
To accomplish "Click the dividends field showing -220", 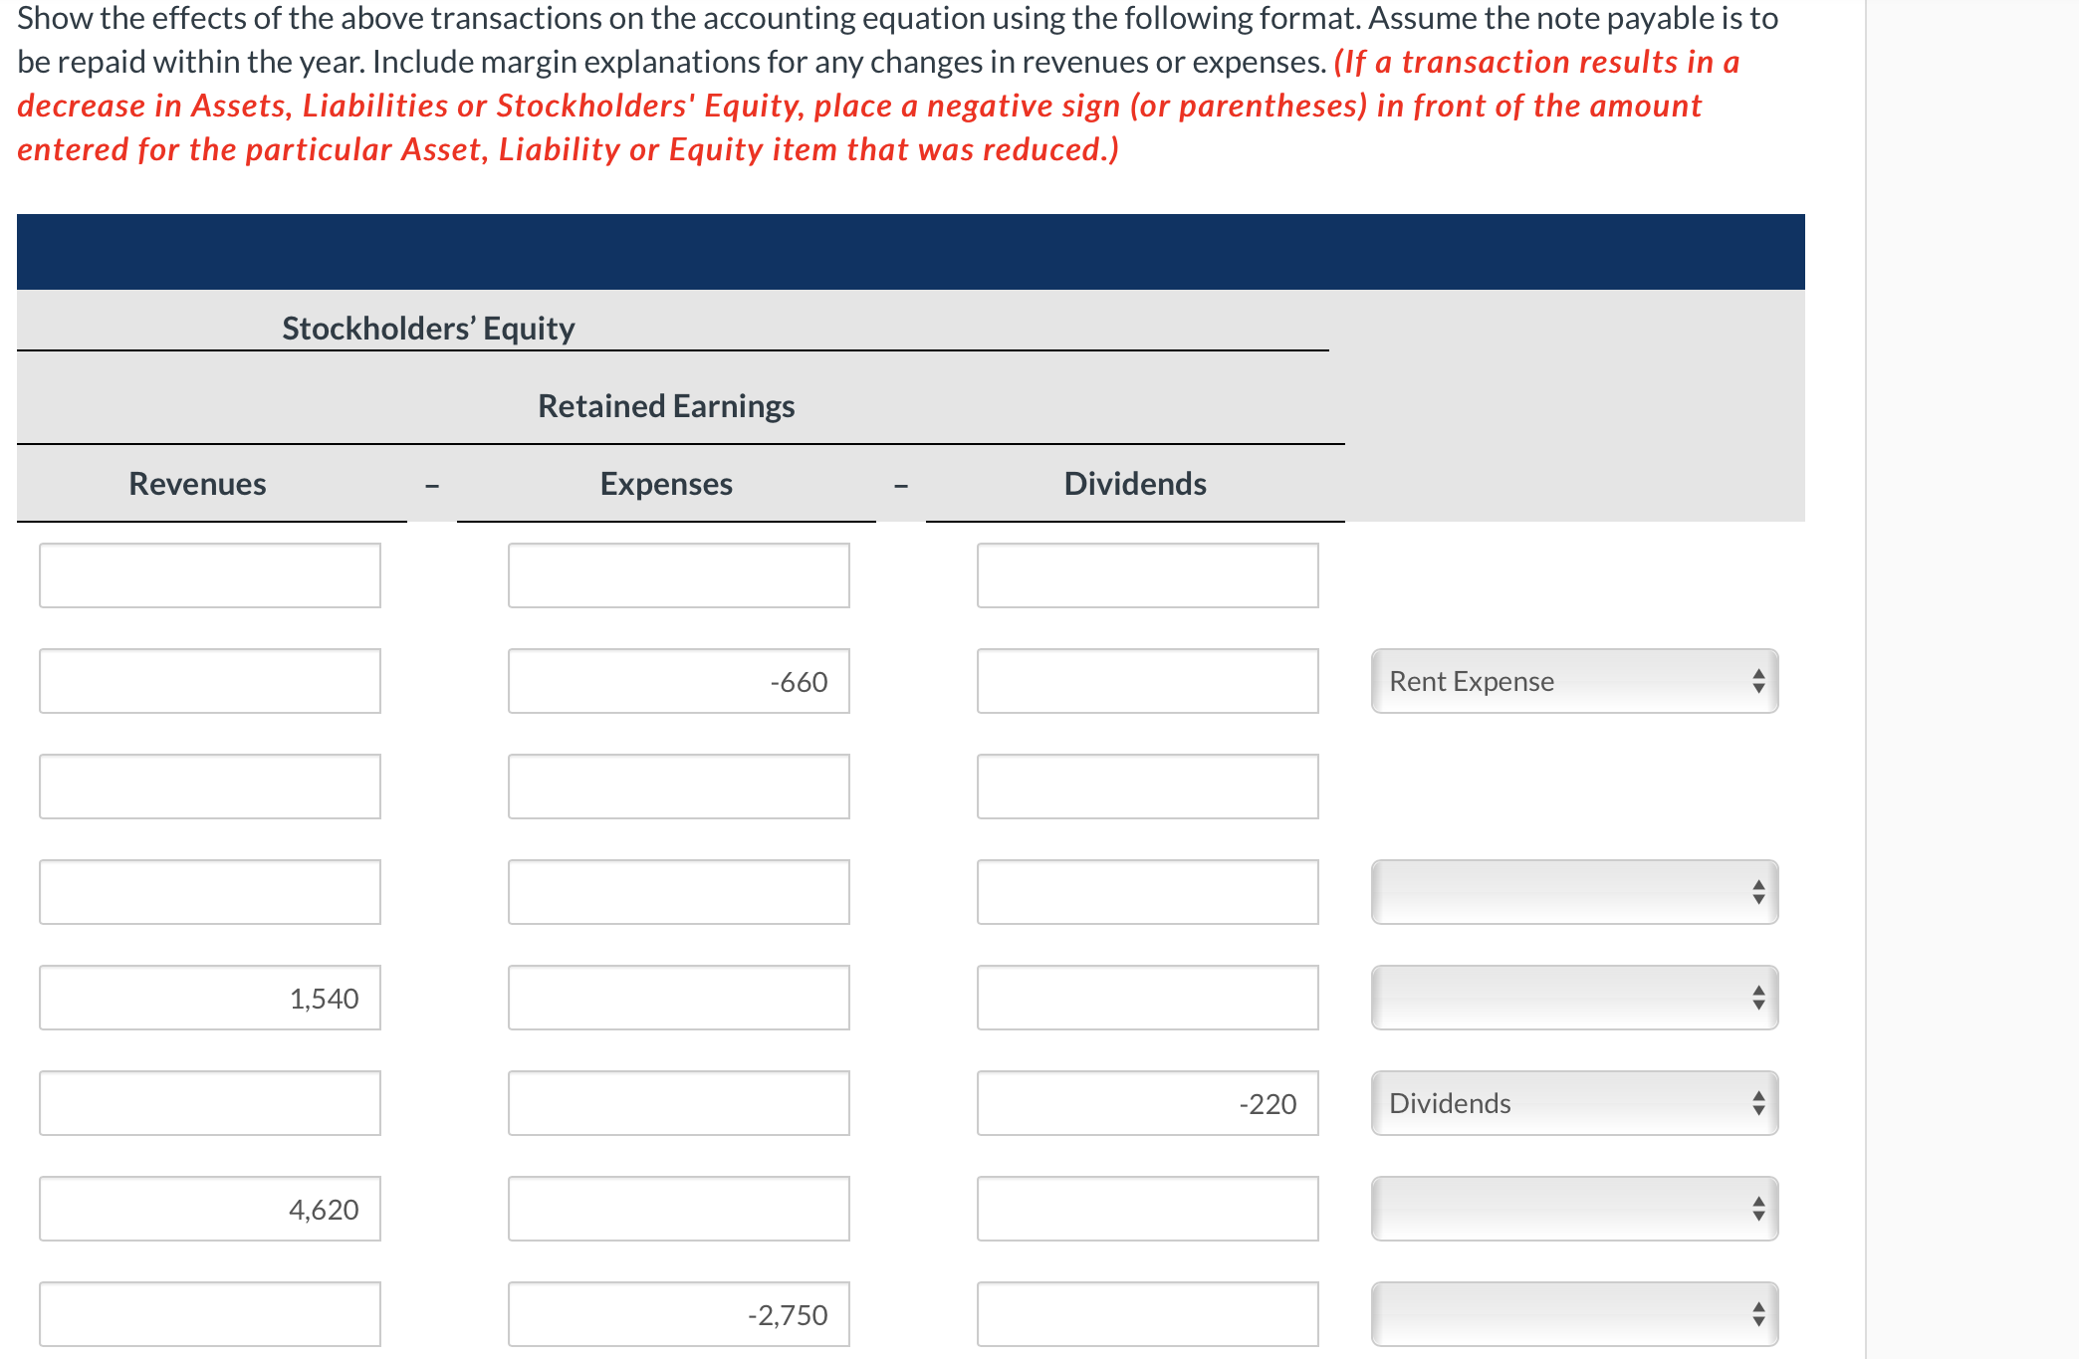I will (1147, 1103).
